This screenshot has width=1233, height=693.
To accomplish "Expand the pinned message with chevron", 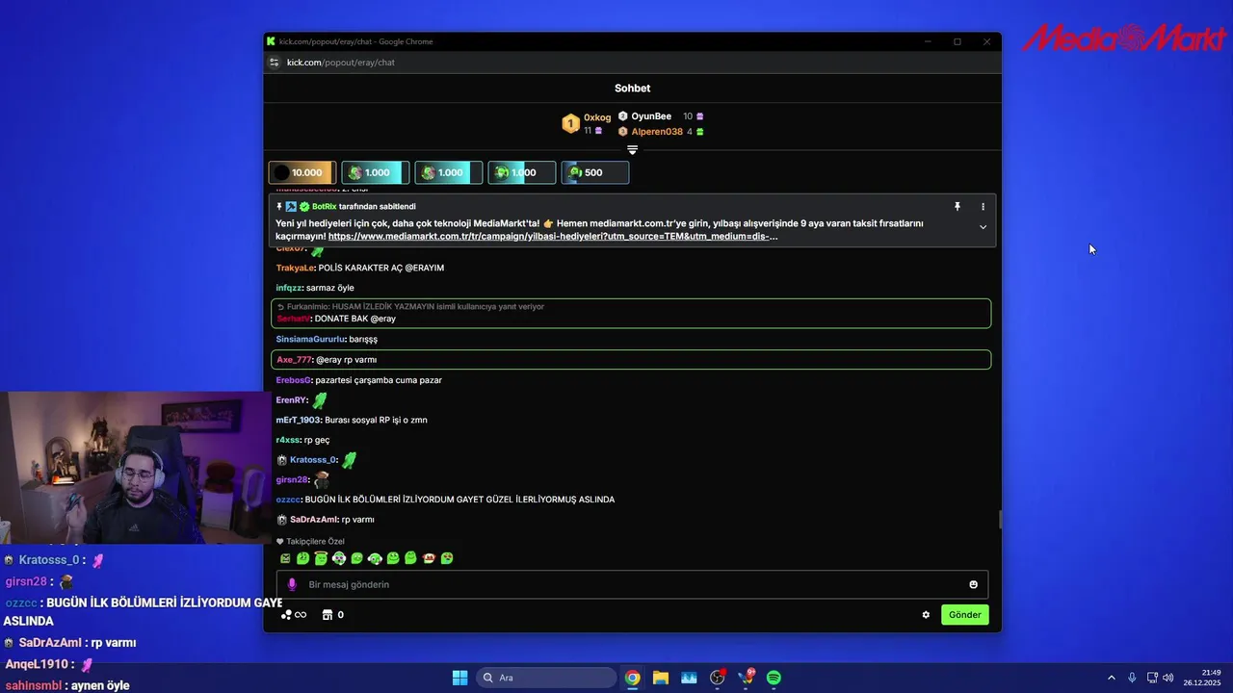I will pyautogui.click(x=983, y=227).
